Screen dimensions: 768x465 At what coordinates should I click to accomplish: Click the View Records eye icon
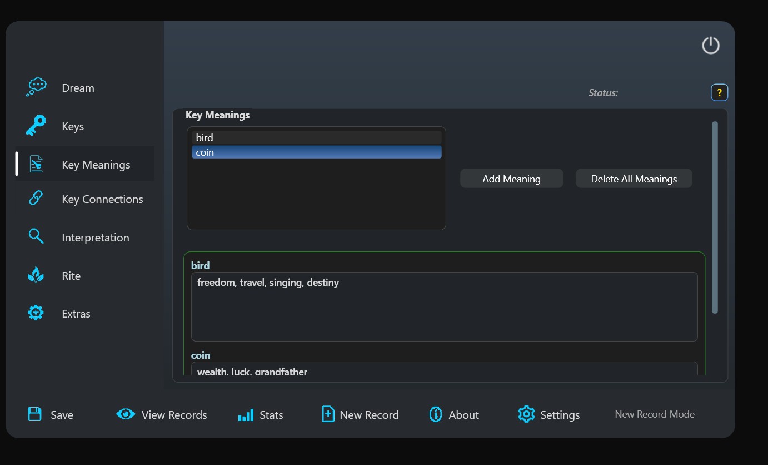point(126,414)
